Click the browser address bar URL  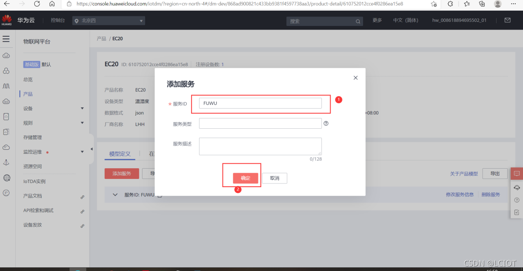pos(240,4)
